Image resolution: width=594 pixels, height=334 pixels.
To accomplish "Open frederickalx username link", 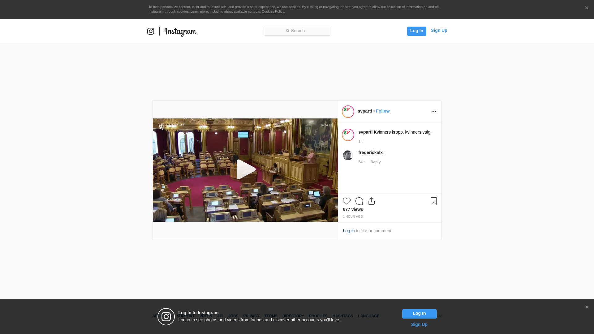I will (371, 152).
